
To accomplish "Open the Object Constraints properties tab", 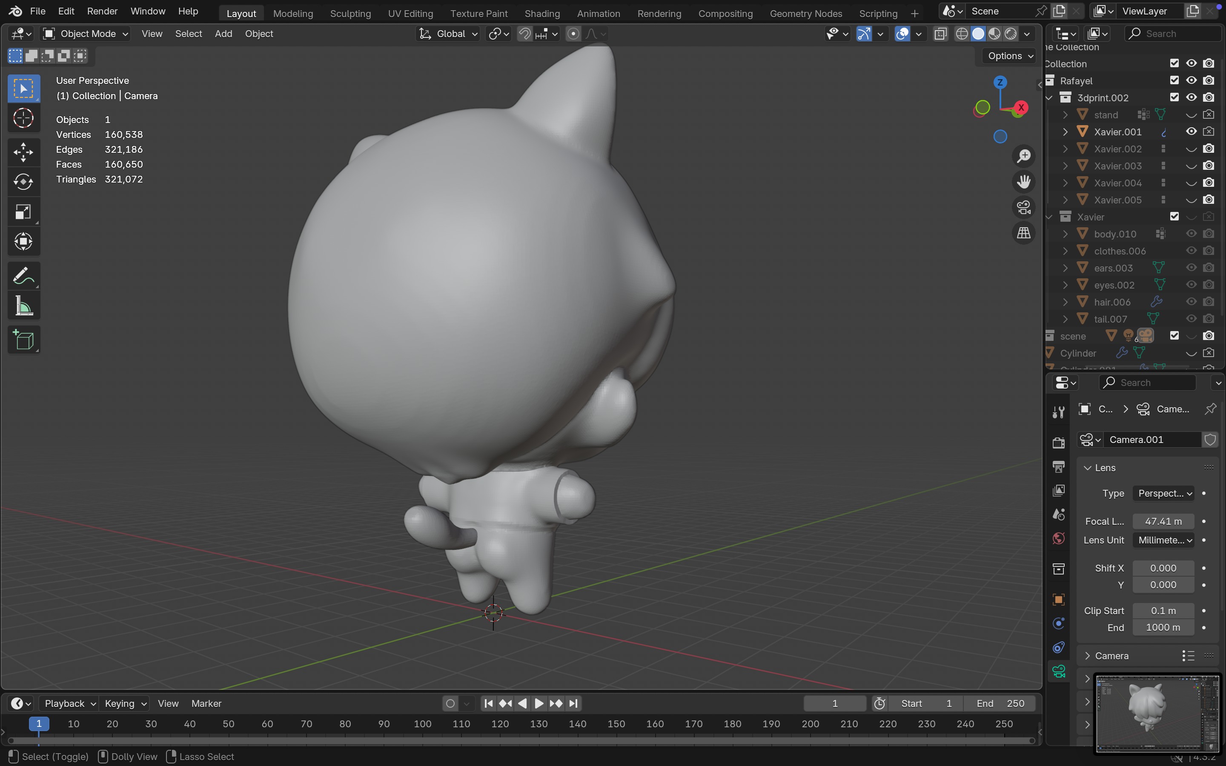I will pyautogui.click(x=1058, y=648).
